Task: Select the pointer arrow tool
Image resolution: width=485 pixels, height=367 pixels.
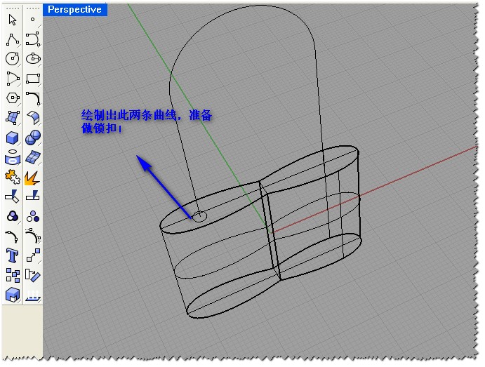Action: pyautogui.click(x=13, y=20)
